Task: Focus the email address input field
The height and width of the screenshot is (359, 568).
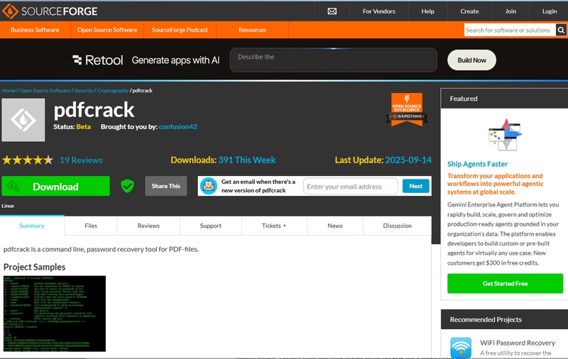Action: click(351, 187)
